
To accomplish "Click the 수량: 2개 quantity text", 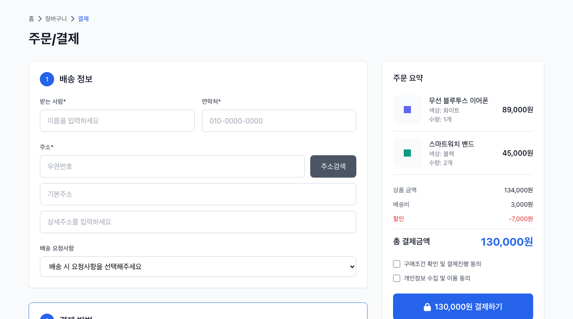I will pyautogui.click(x=440, y=163).
